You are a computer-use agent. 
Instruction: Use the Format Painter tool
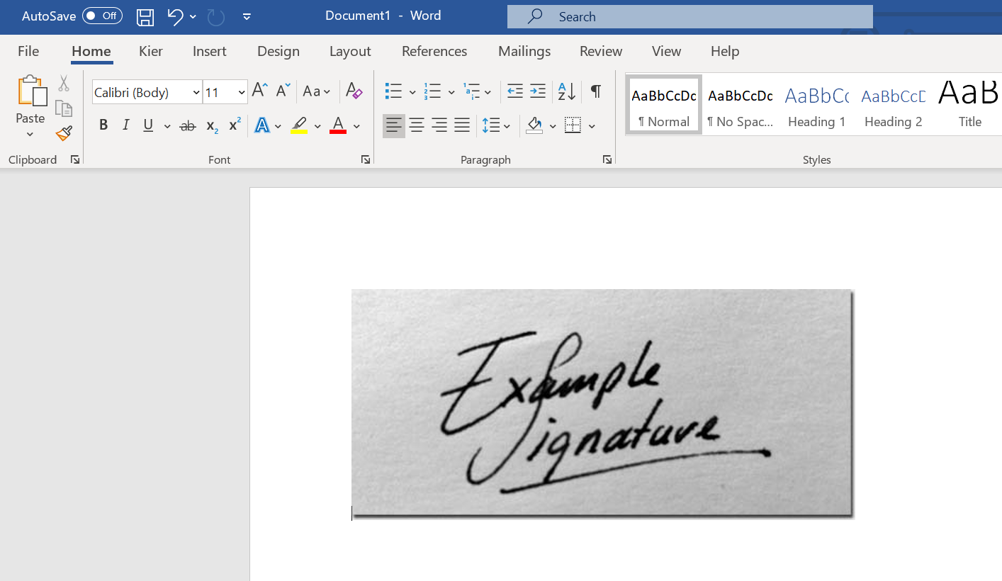click(63, 133)
